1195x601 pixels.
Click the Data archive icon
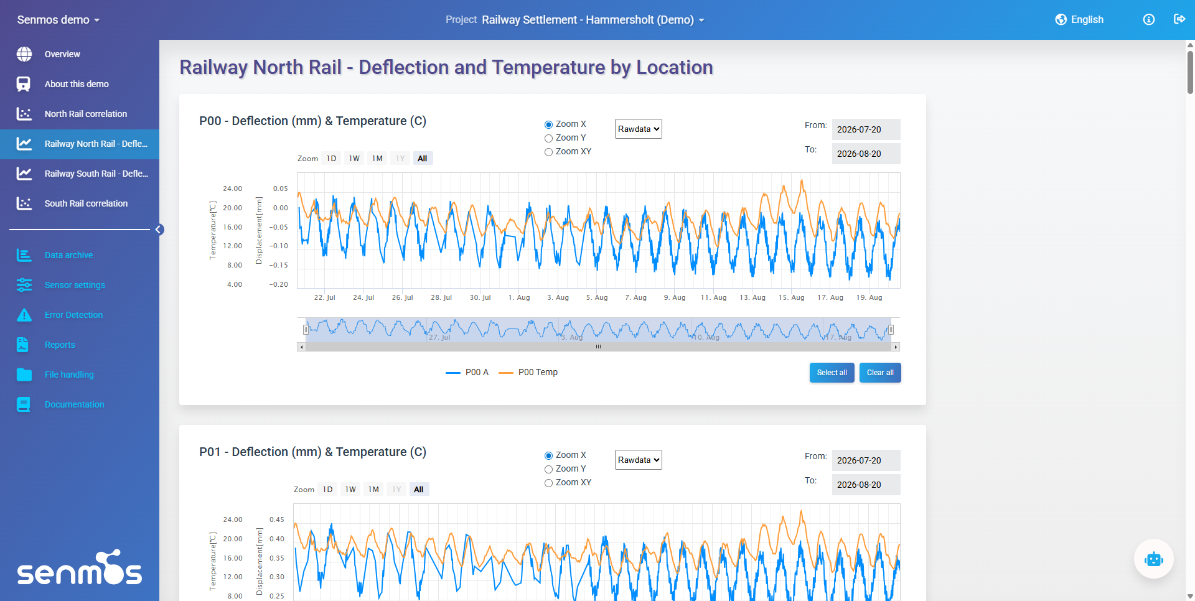[x=24, y=255]
